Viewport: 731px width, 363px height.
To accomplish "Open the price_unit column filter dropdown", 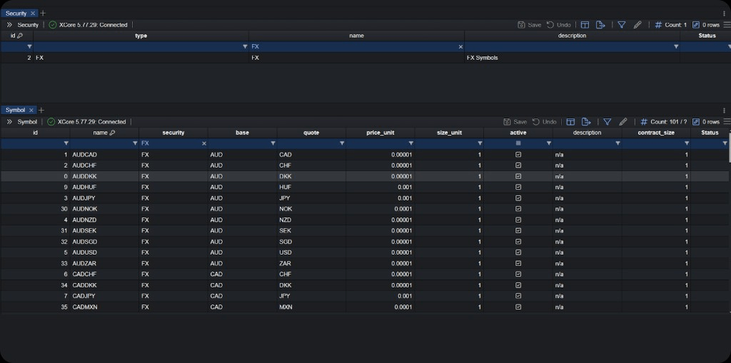I will point(410,143).
